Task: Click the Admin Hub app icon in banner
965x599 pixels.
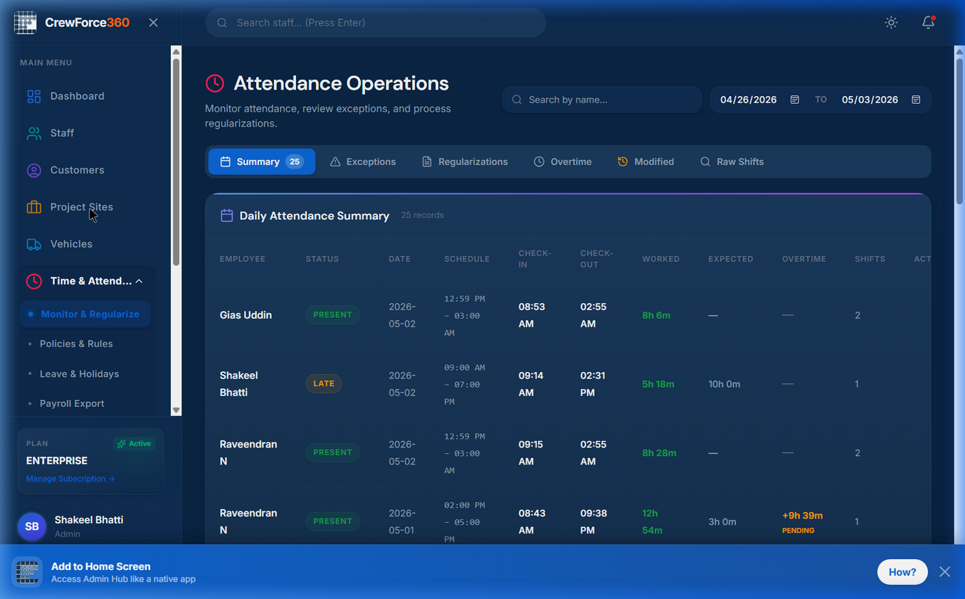Action: (27, 572)
